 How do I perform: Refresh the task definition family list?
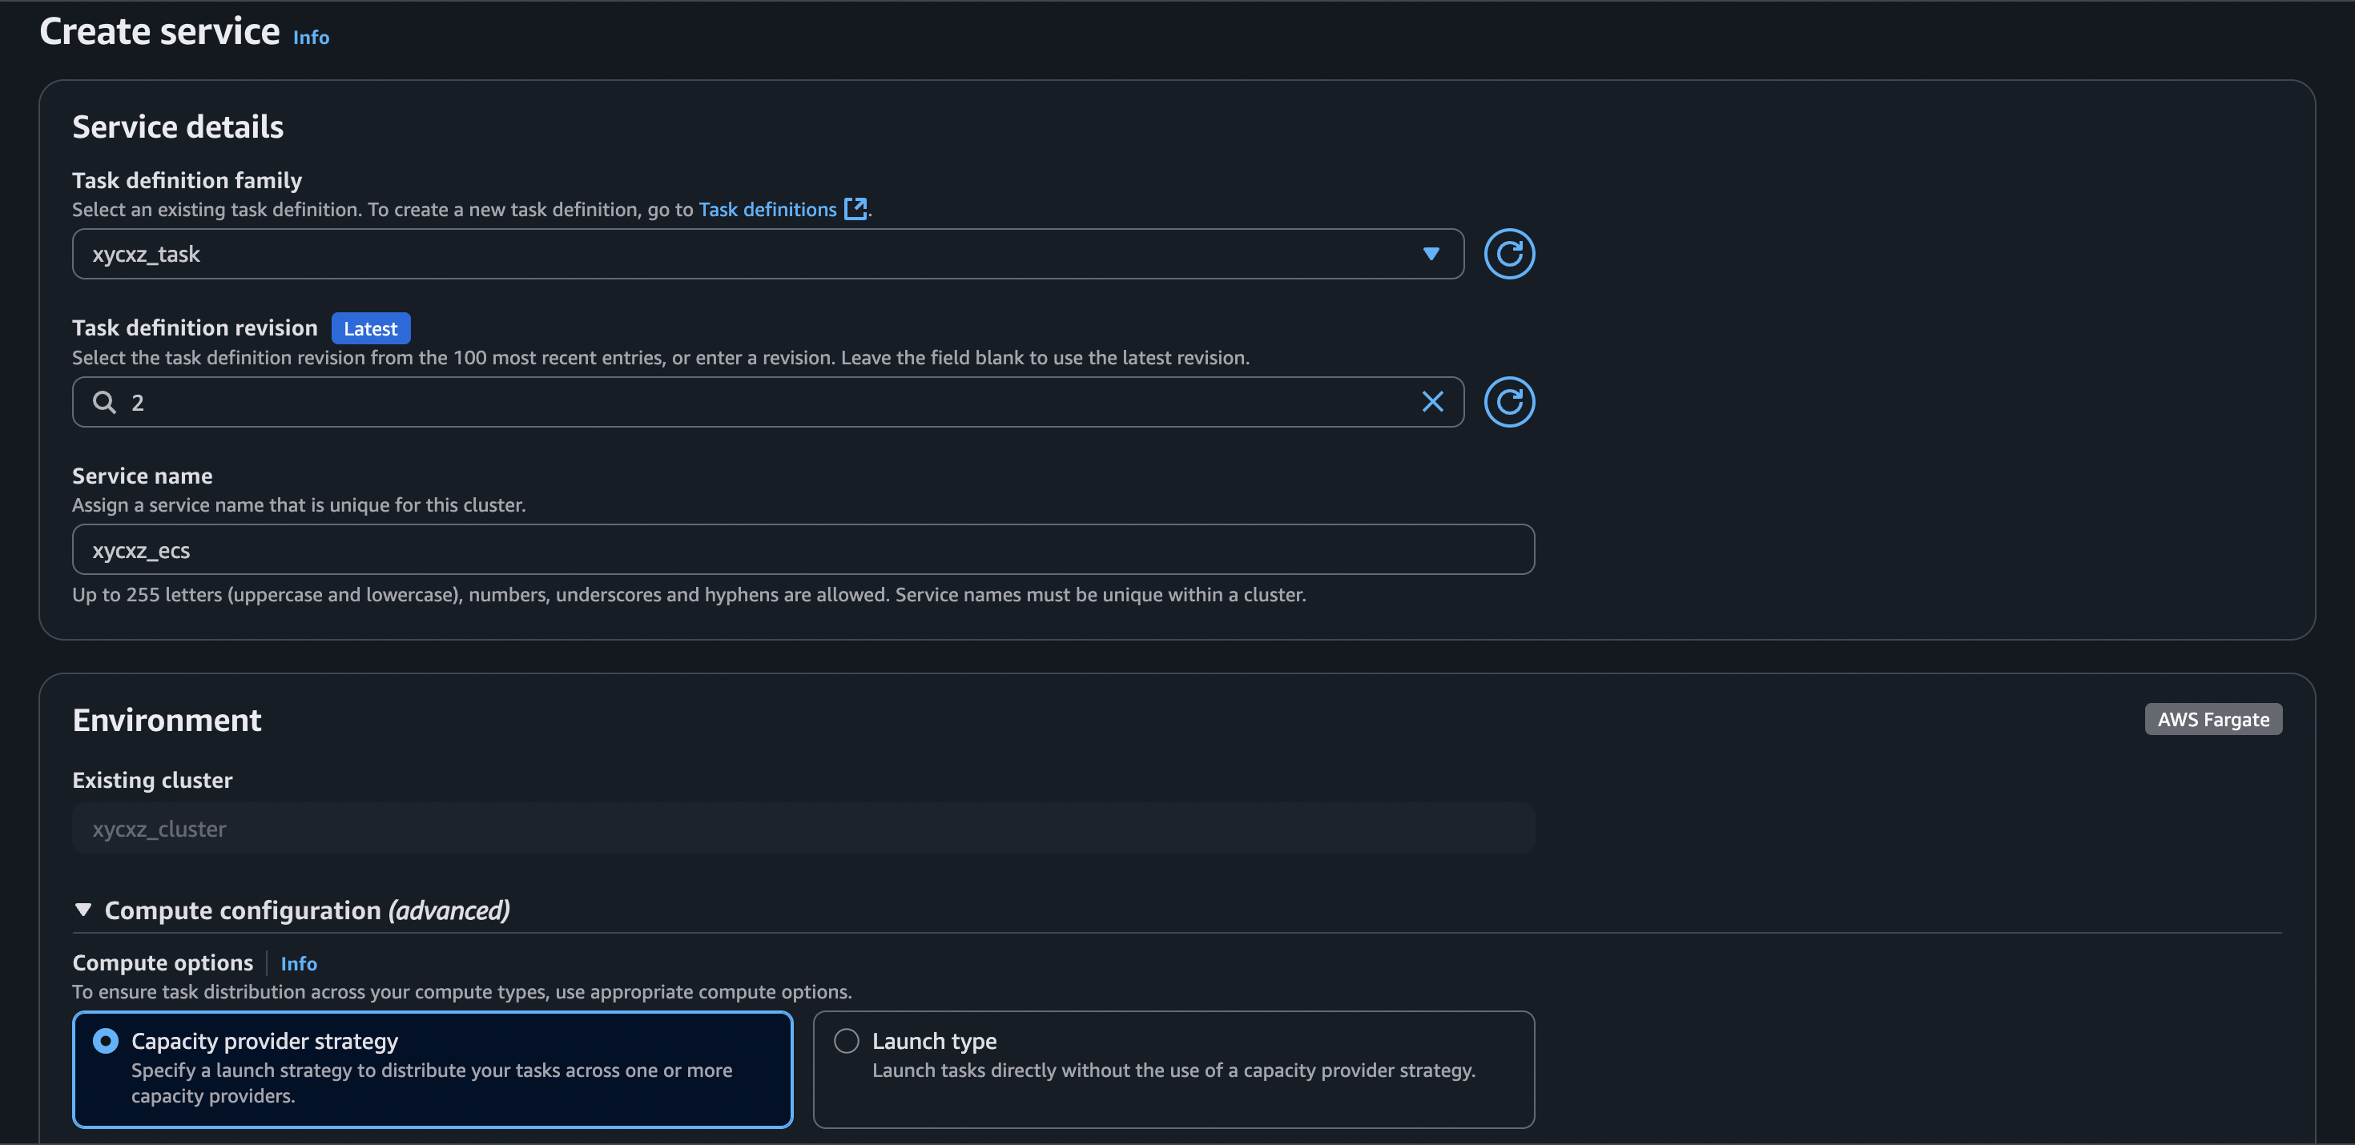(x=1508, y=254)
